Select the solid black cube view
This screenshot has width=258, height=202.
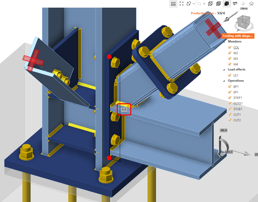click(227, 4)
